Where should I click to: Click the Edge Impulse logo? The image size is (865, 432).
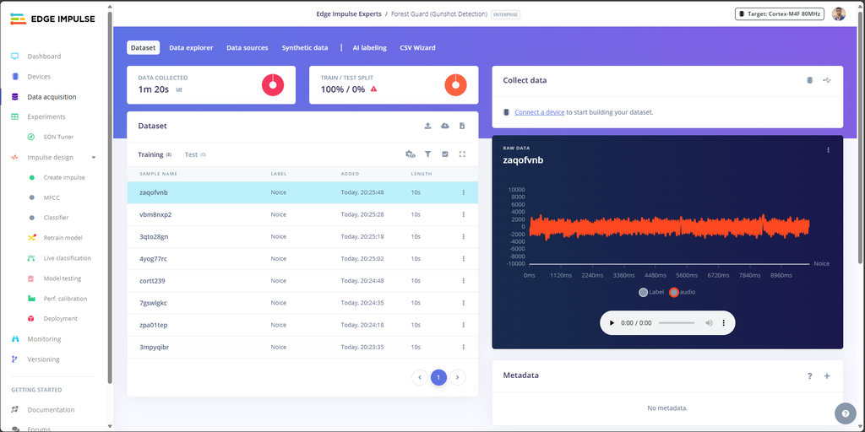coord(52,19)
